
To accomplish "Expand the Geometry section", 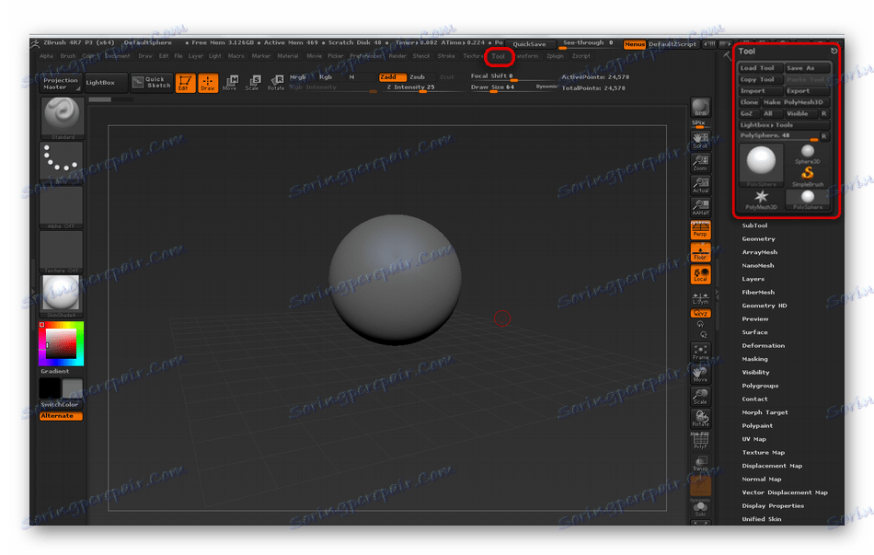I will click(759, 238).
